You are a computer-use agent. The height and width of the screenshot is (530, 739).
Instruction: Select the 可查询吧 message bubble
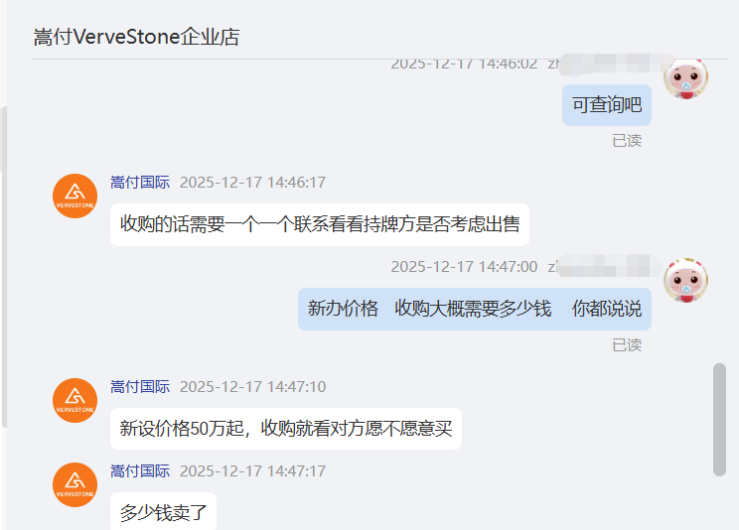pos(607,105)
